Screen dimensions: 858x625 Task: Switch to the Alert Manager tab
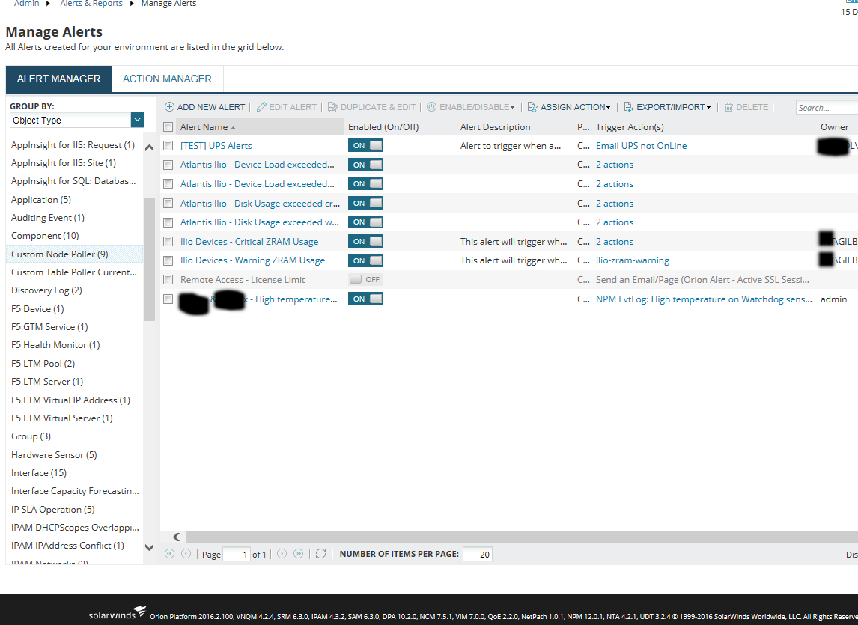[x=58, y=79]
